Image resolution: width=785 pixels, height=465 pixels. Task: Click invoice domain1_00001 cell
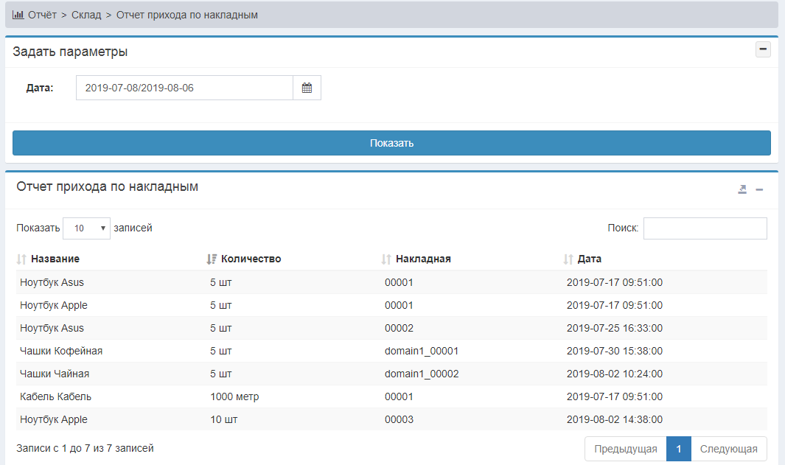(x=422, y=351)
